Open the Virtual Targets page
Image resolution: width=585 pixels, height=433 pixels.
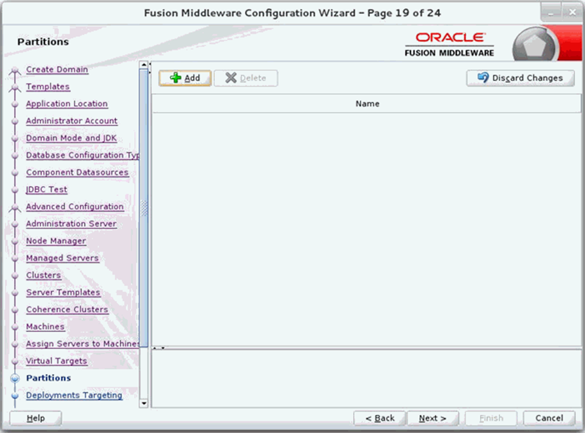(56, 361)
